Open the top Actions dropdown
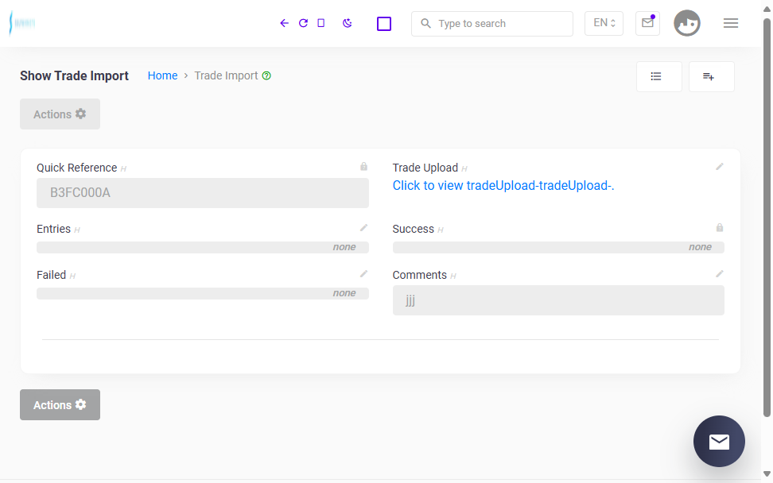The image size is (773, 483). [x=60, y=114]
